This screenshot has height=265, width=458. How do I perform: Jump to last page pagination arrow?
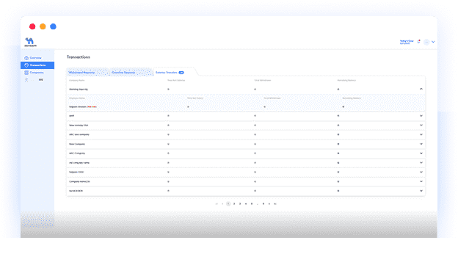[x=275, y=203]
